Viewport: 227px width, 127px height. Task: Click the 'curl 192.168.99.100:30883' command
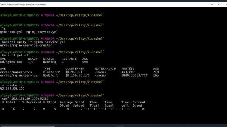tap(25, 99)
